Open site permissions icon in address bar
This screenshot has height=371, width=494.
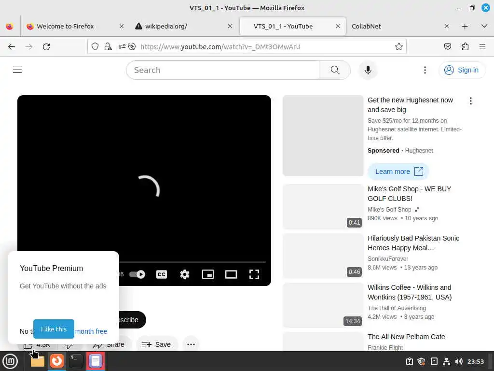tap(122, 47)
